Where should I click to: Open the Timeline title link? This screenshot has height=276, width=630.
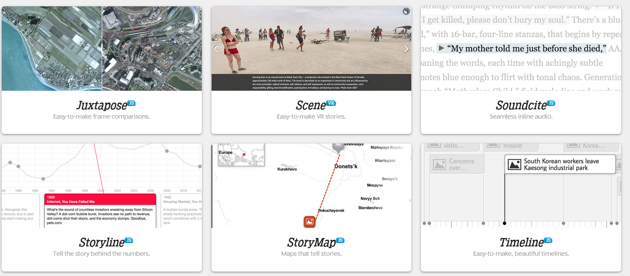point(521,243)
